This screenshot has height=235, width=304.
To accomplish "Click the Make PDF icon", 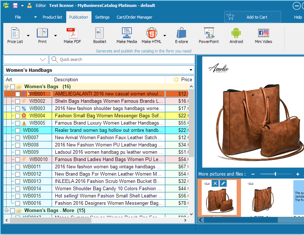I will [x=72, y=35].
